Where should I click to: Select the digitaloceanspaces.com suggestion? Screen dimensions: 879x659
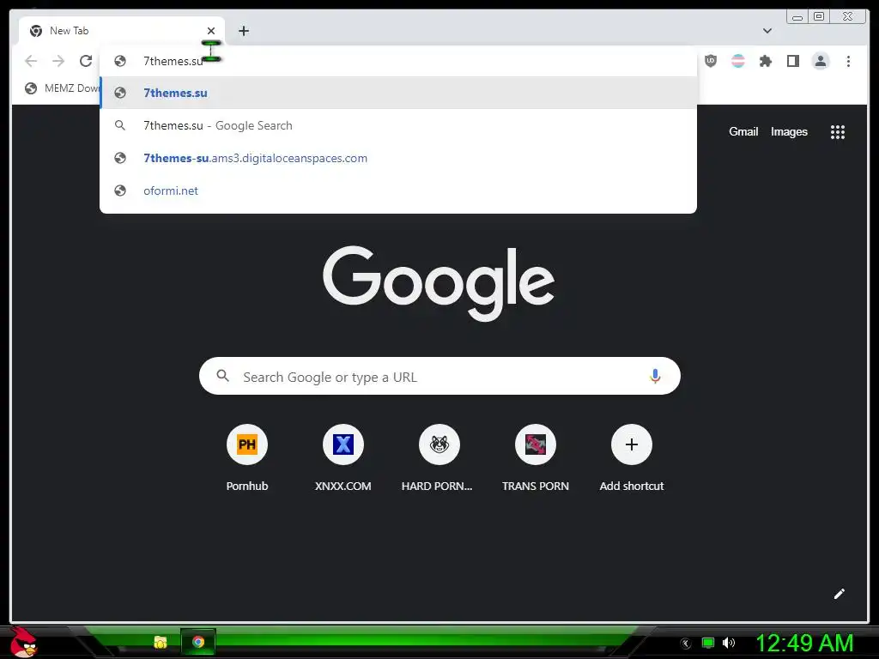[398, 158]
